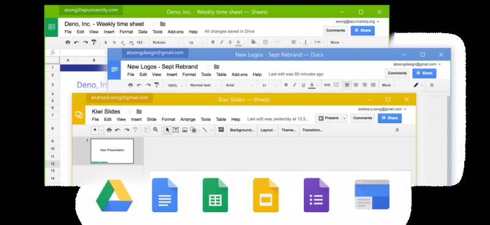Viewport: 490px width, 225px height.
Task: Click Comments in the Weekly time sheet window
Action: pyautogui.click(x=336, y=31)
